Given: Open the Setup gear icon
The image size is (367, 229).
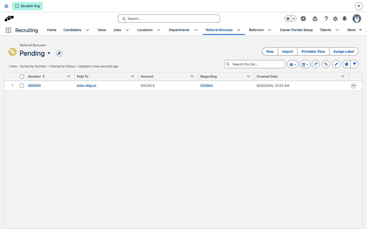Looking at the screenshot, I should tap(335, 19).
